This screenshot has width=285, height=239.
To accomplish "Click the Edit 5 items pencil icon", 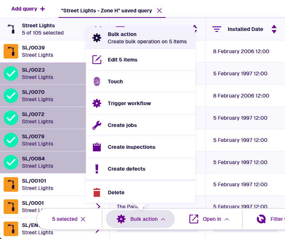I will click(97, 60).
